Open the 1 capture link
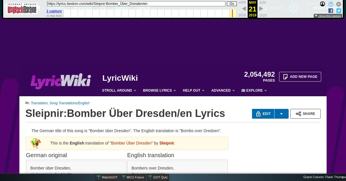 54,11
